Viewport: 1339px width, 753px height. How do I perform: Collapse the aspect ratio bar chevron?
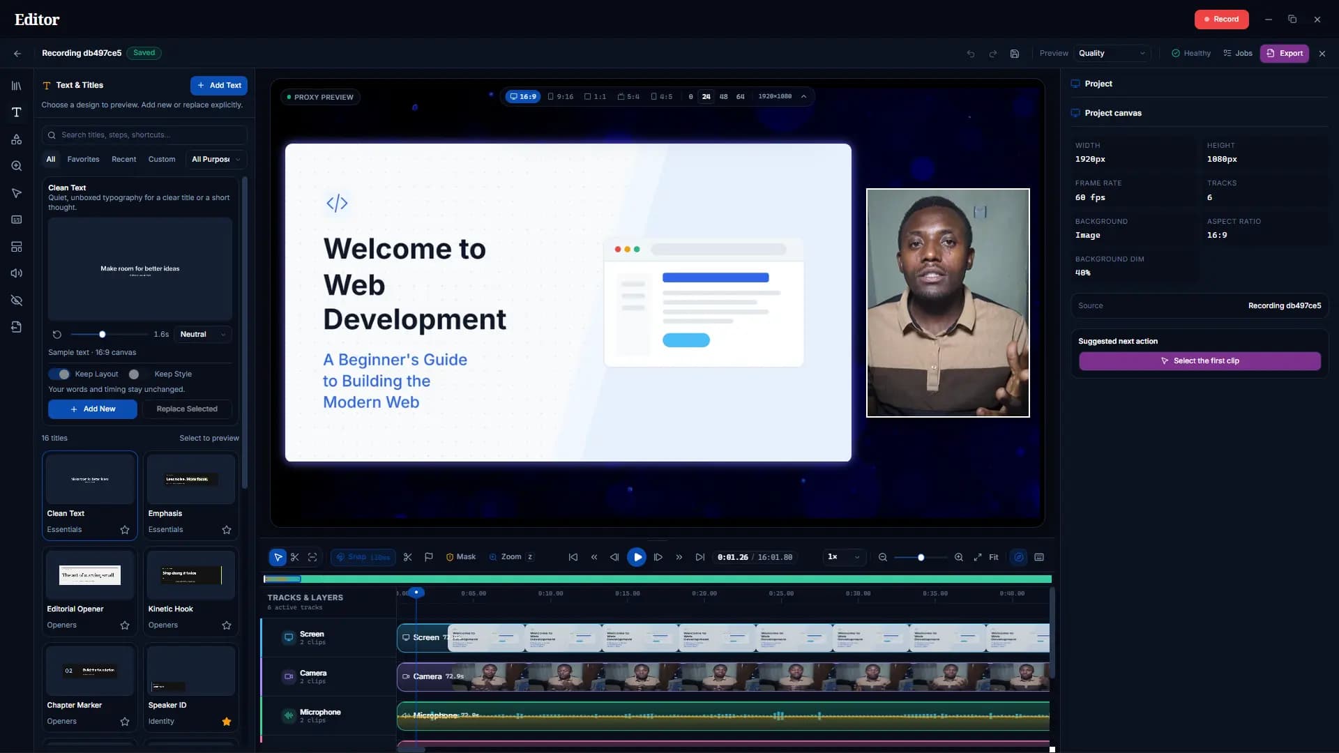[x=804, y=97]
